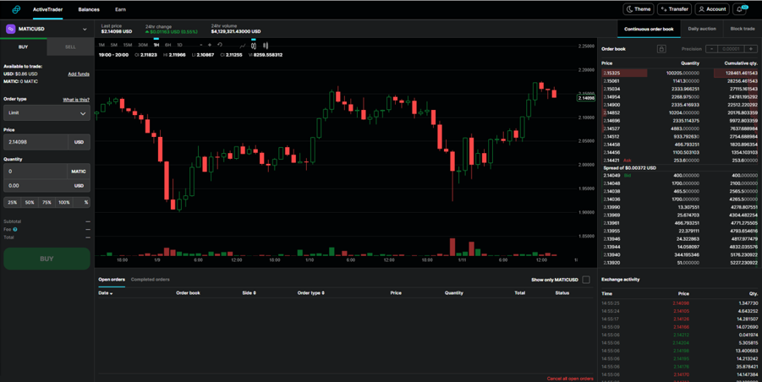The height and width of the screenshot is (382, 762).
Task: Click the Add funds link
Action: [79, 74]
